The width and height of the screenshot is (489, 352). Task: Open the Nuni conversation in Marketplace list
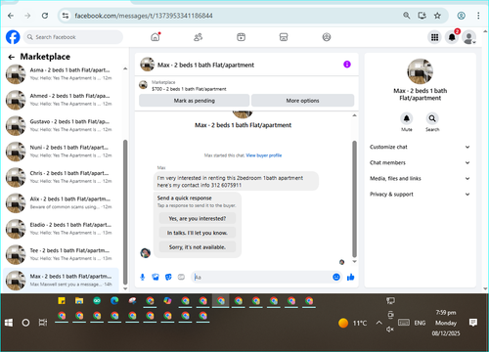pyautogui.click(x=61, y=152)
